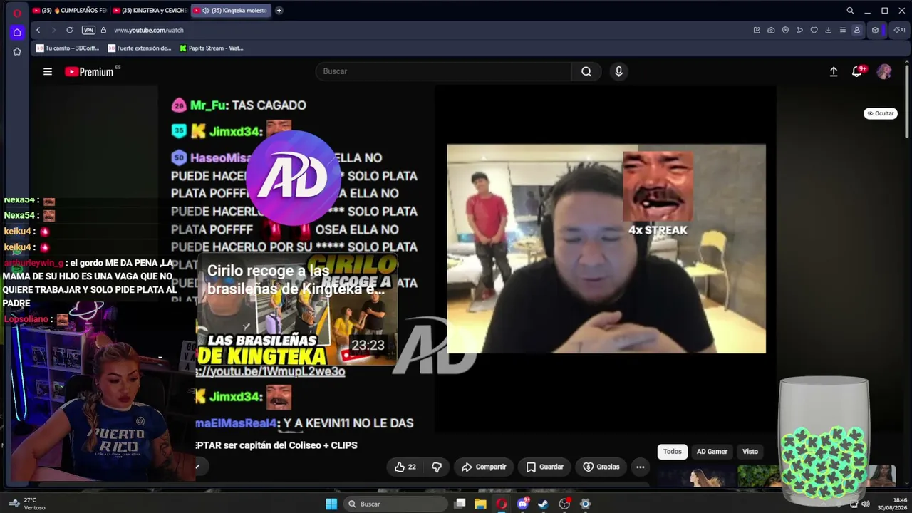
Task: Like the video with the thumbs-up
Action: 405,467
